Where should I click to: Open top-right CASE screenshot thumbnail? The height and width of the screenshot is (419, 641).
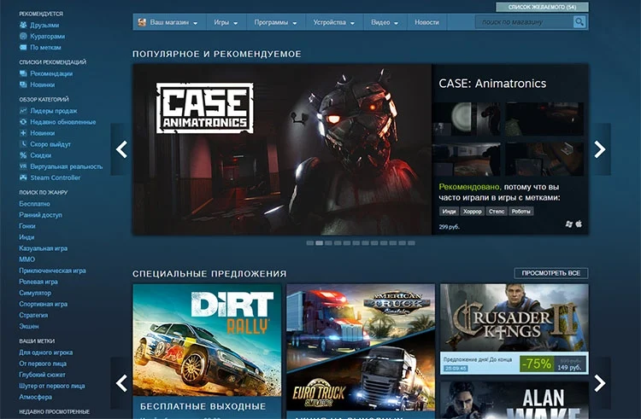tap(544, 119)
